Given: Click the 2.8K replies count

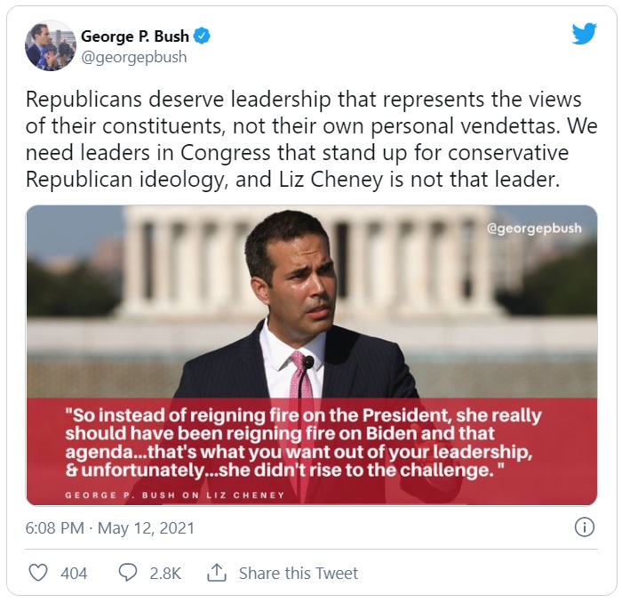Looking at the screenshot, I should click(165, 574).
